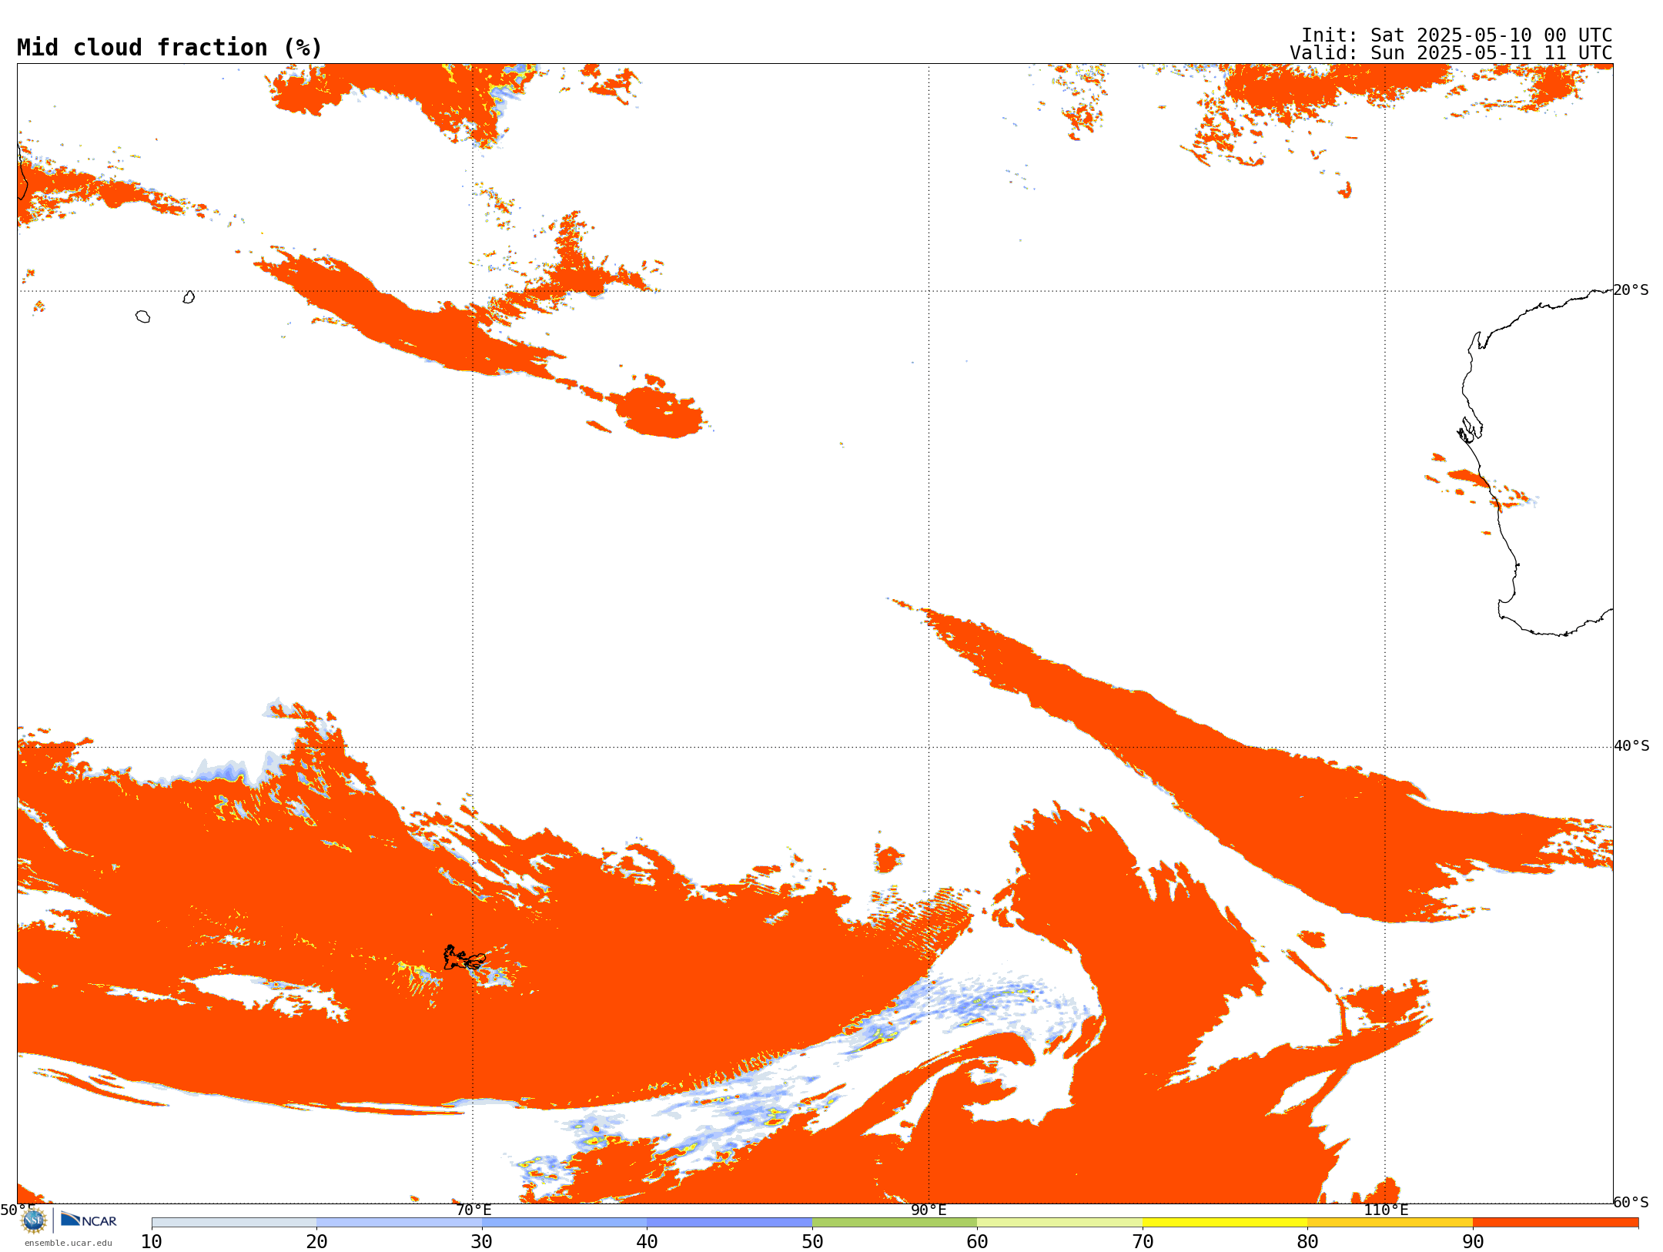Click the Mauritius island outline

pyautogui.click(x=189, y=297)
